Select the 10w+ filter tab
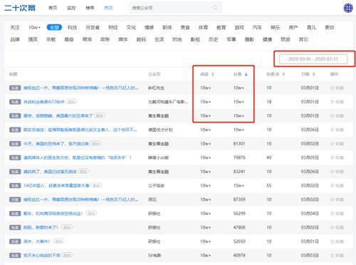The image size is (356, 265). pyautogui.click(x=34, y=28)
